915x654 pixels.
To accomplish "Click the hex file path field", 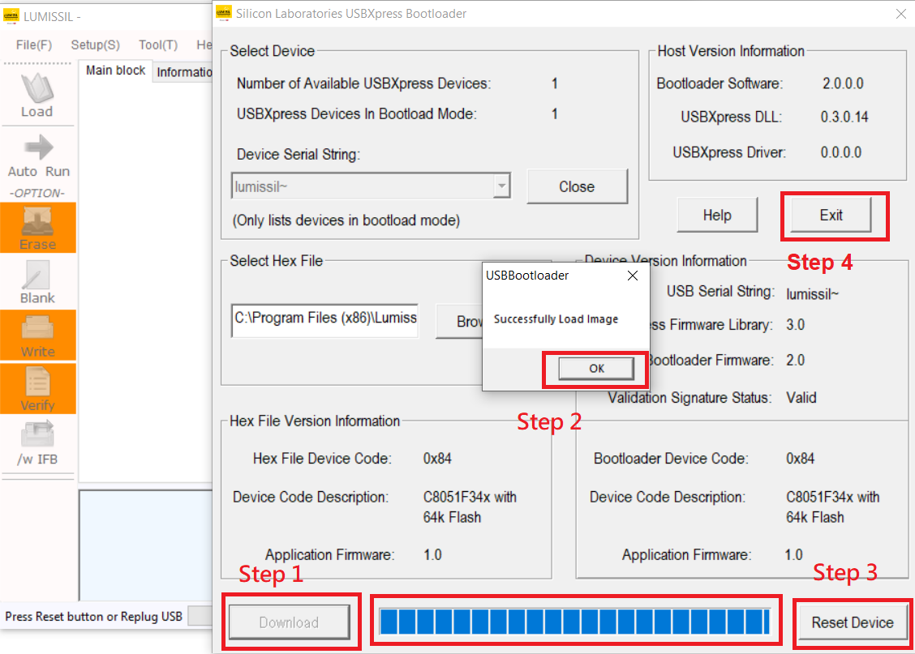I will point(324,318).
